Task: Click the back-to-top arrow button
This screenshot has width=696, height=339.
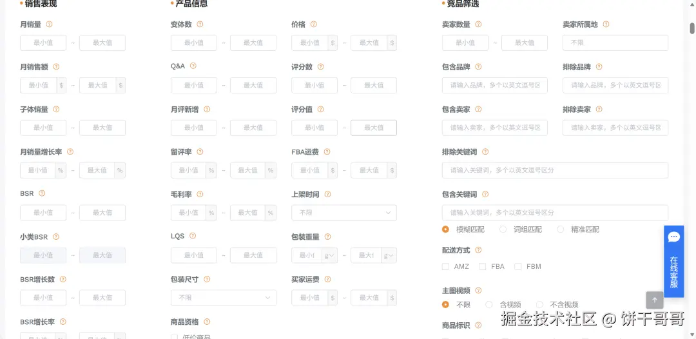Action: coord(655,300)
